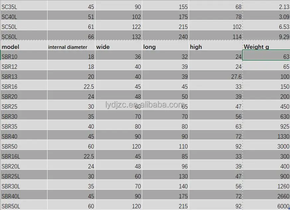Screen dimensions: 290x210
Task: Select the SBR10 model name cell
Action: [23, 57]
